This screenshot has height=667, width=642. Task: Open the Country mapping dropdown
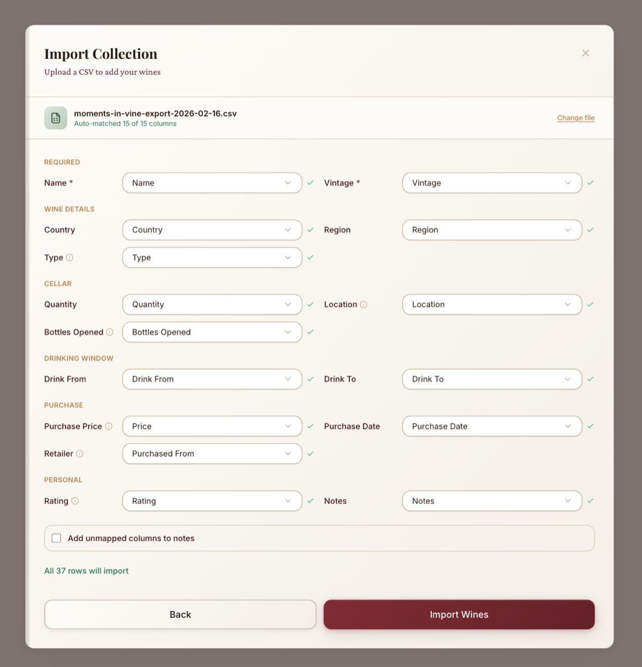coord(212,230)
